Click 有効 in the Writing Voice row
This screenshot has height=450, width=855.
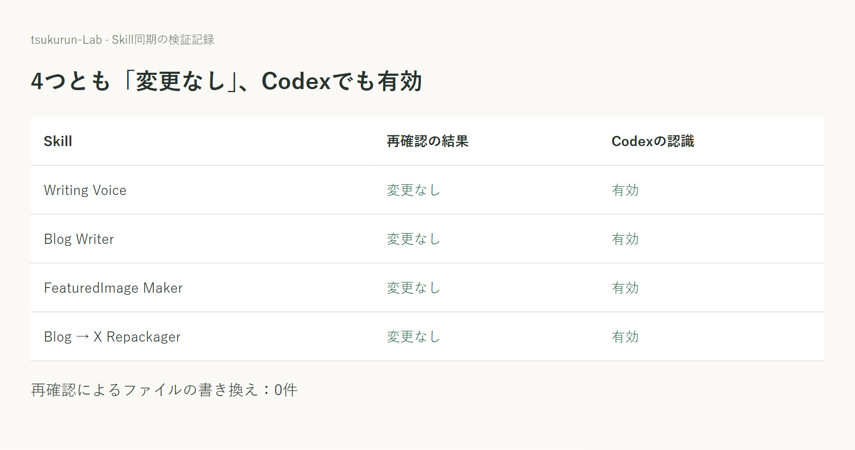(x=625, y=190)
